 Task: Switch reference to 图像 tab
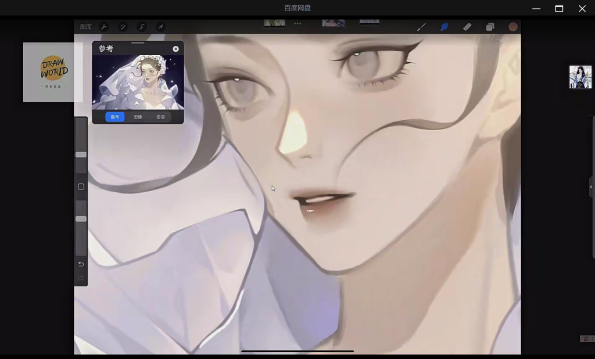click(x=138, y=117)
